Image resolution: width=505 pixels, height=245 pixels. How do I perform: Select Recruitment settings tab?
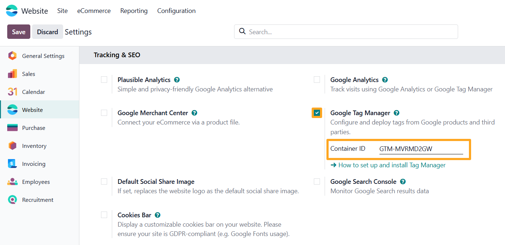coord(40,200)
